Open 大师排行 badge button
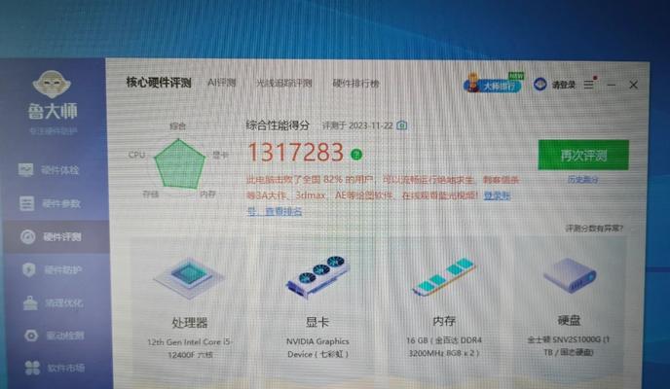Screen dimensions: 670x389 (494, 84)
